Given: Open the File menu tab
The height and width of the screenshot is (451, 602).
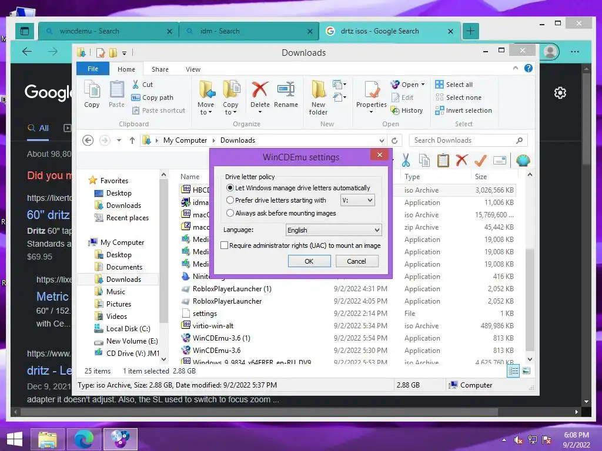Looking at the screenshot, I should click(x=93, y=69).
